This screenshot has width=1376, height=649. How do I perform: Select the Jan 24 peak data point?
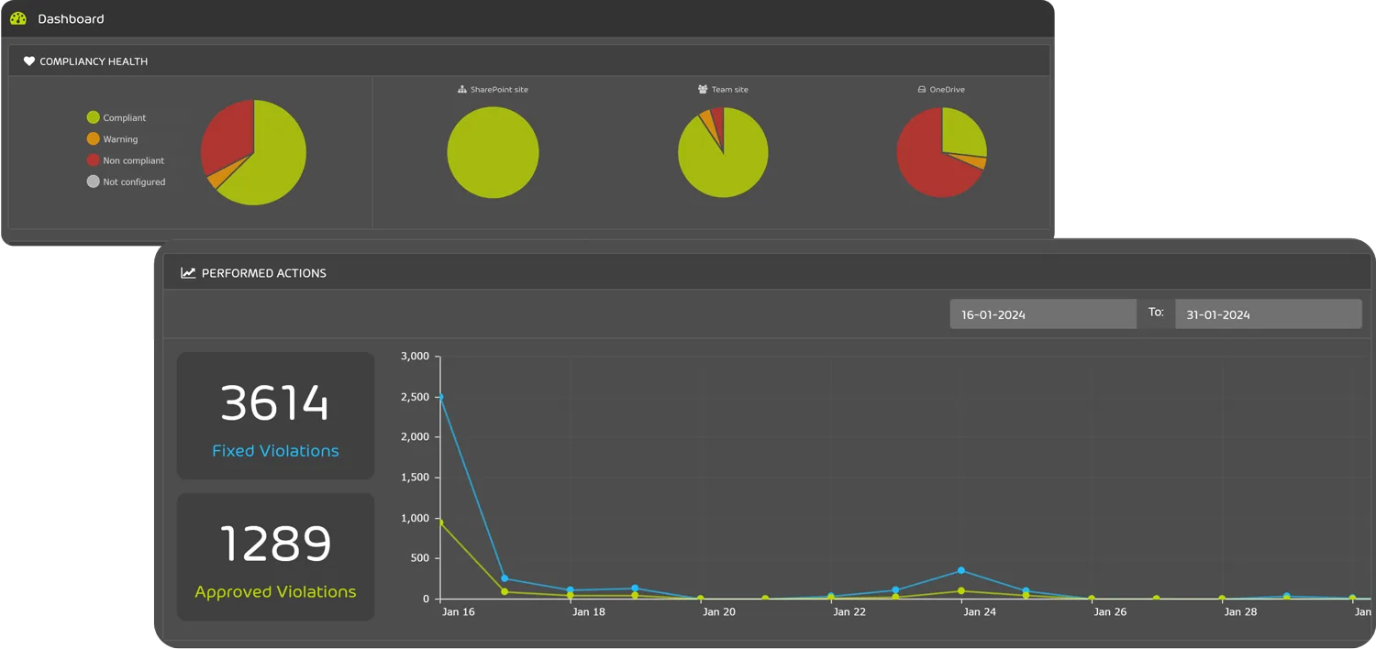[962, 570]
